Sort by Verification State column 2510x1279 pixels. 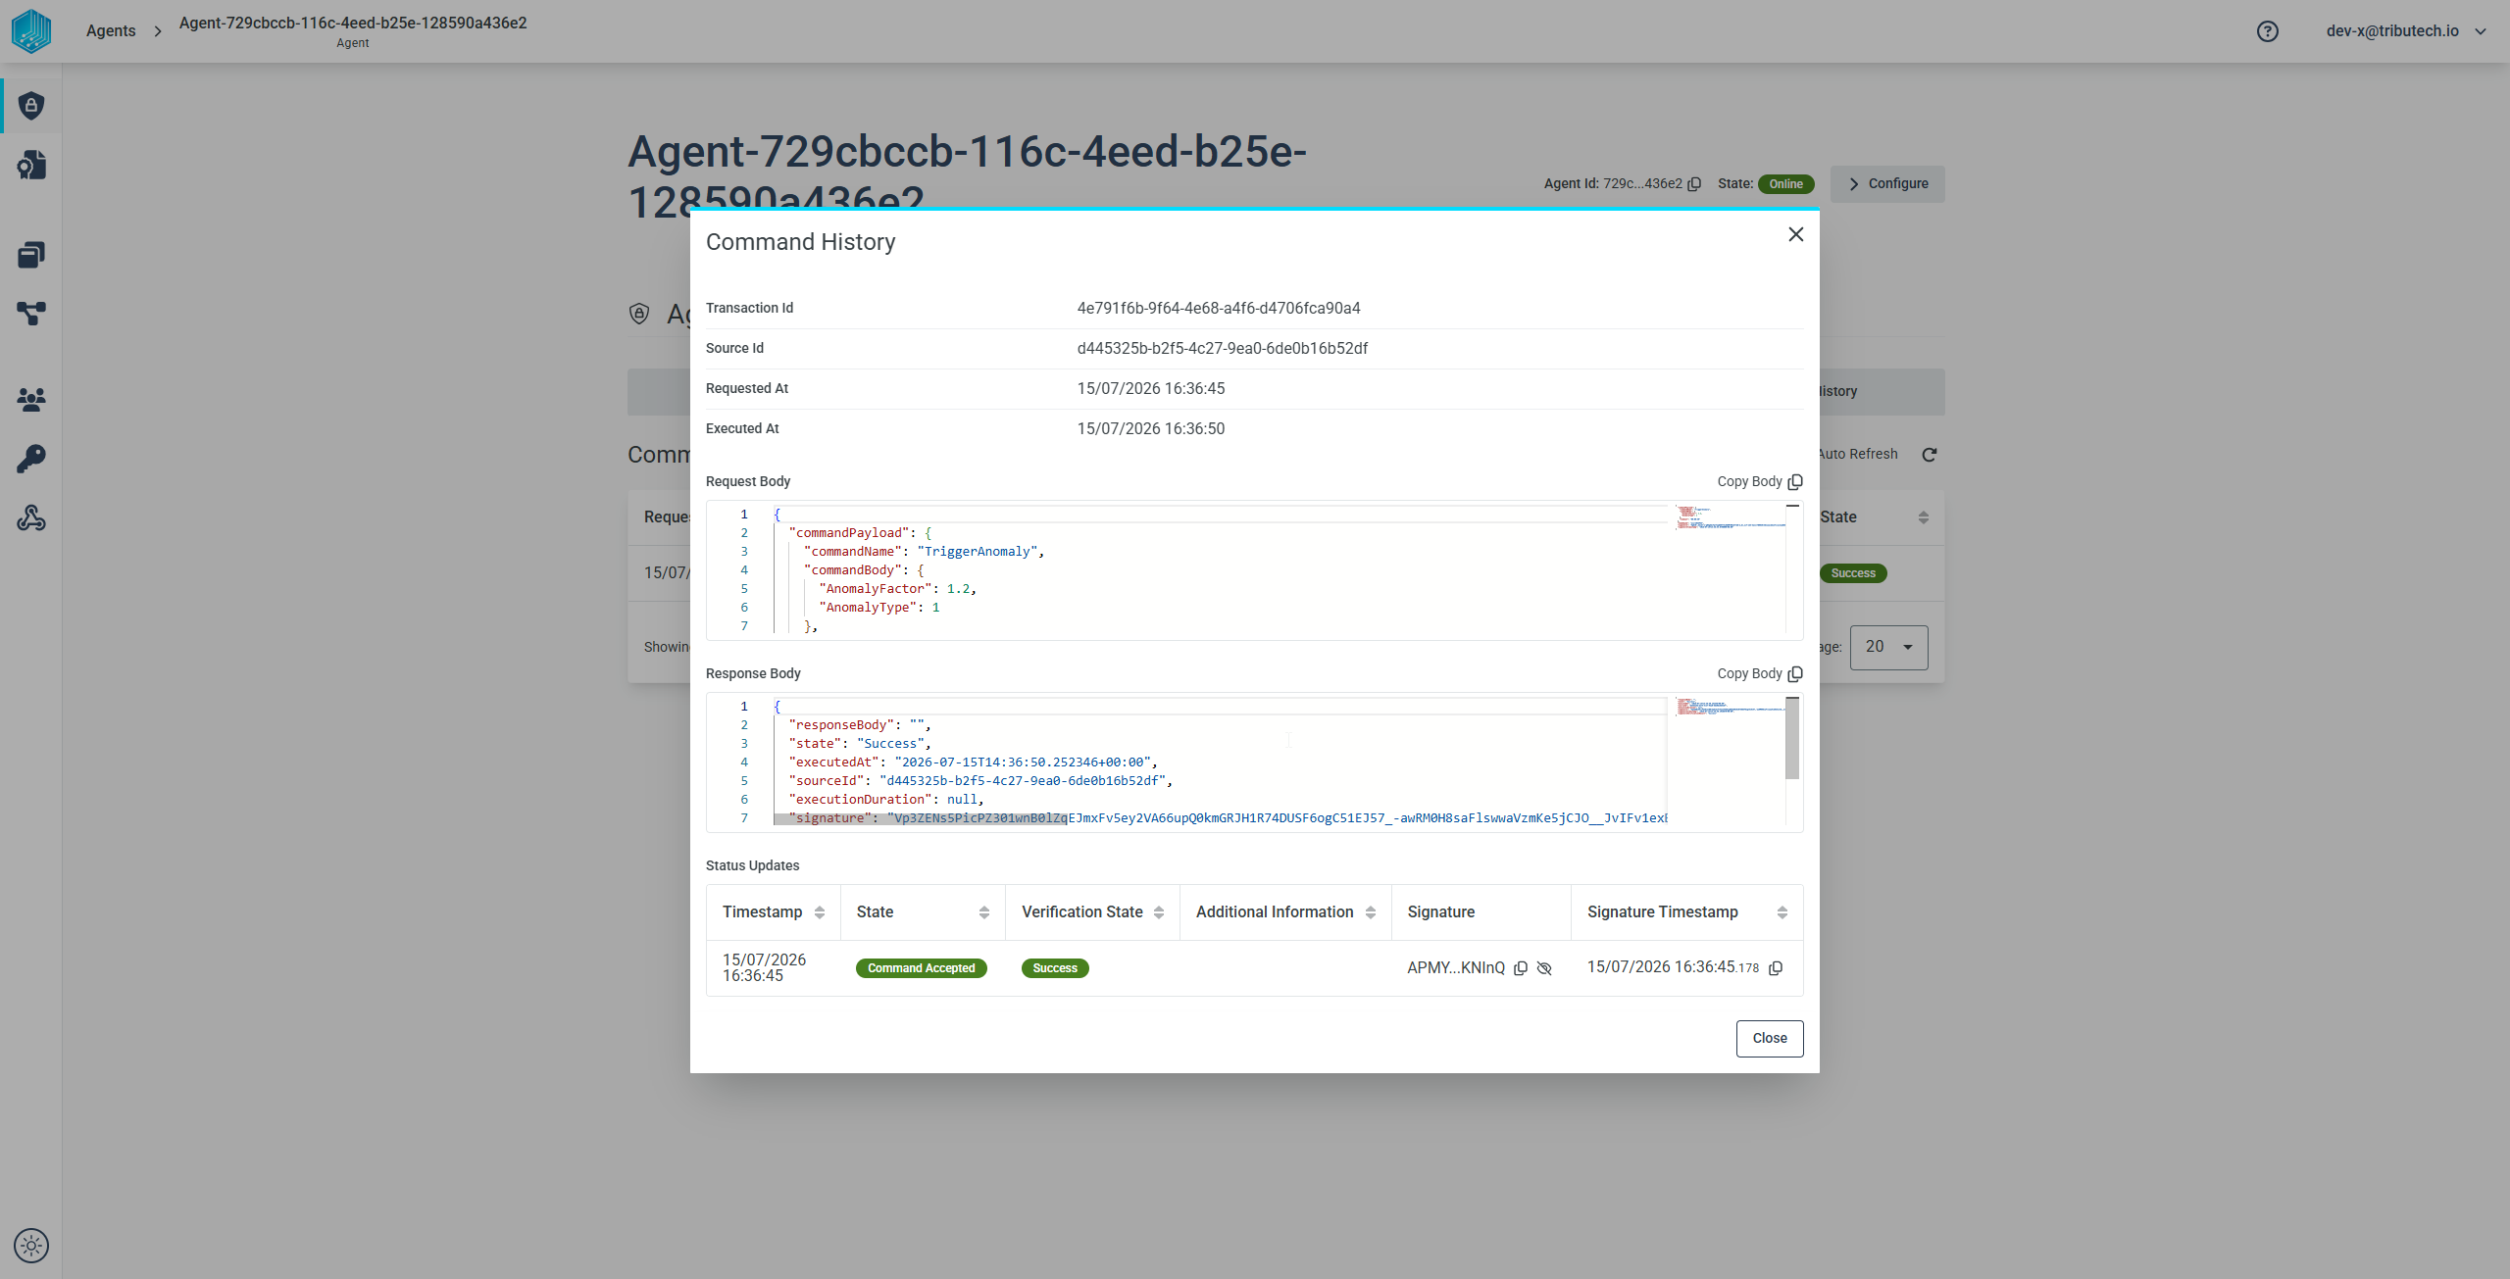1158,912
